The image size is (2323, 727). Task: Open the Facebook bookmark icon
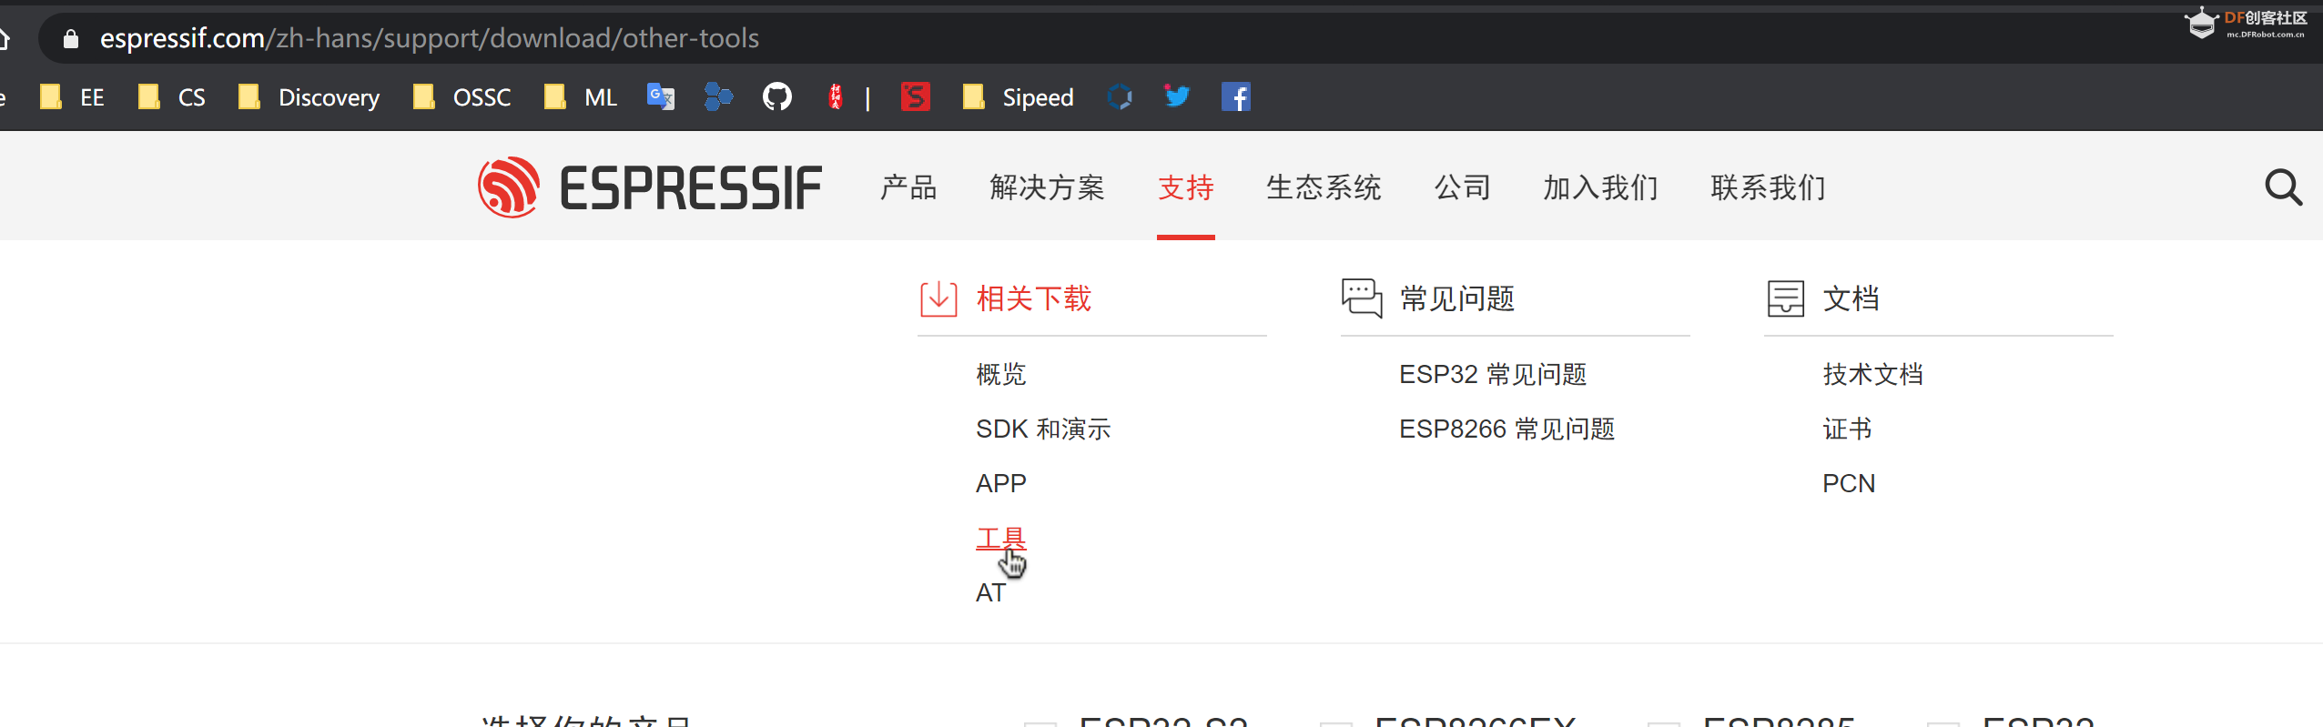coord(1235,96)
